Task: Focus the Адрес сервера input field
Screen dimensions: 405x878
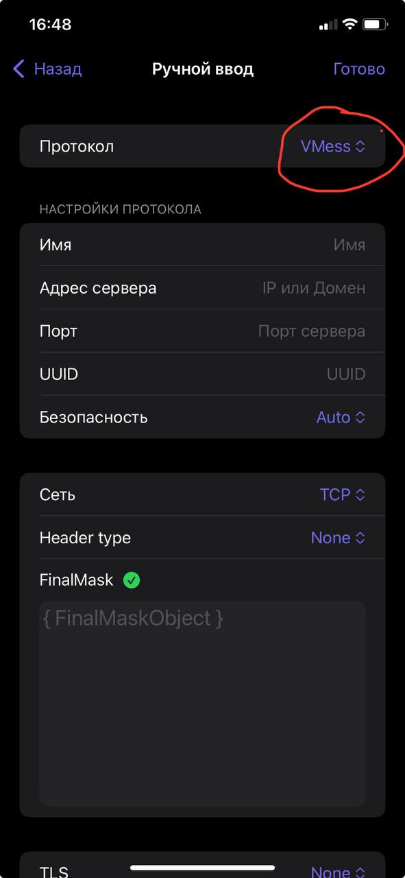Action: (202, 288)
